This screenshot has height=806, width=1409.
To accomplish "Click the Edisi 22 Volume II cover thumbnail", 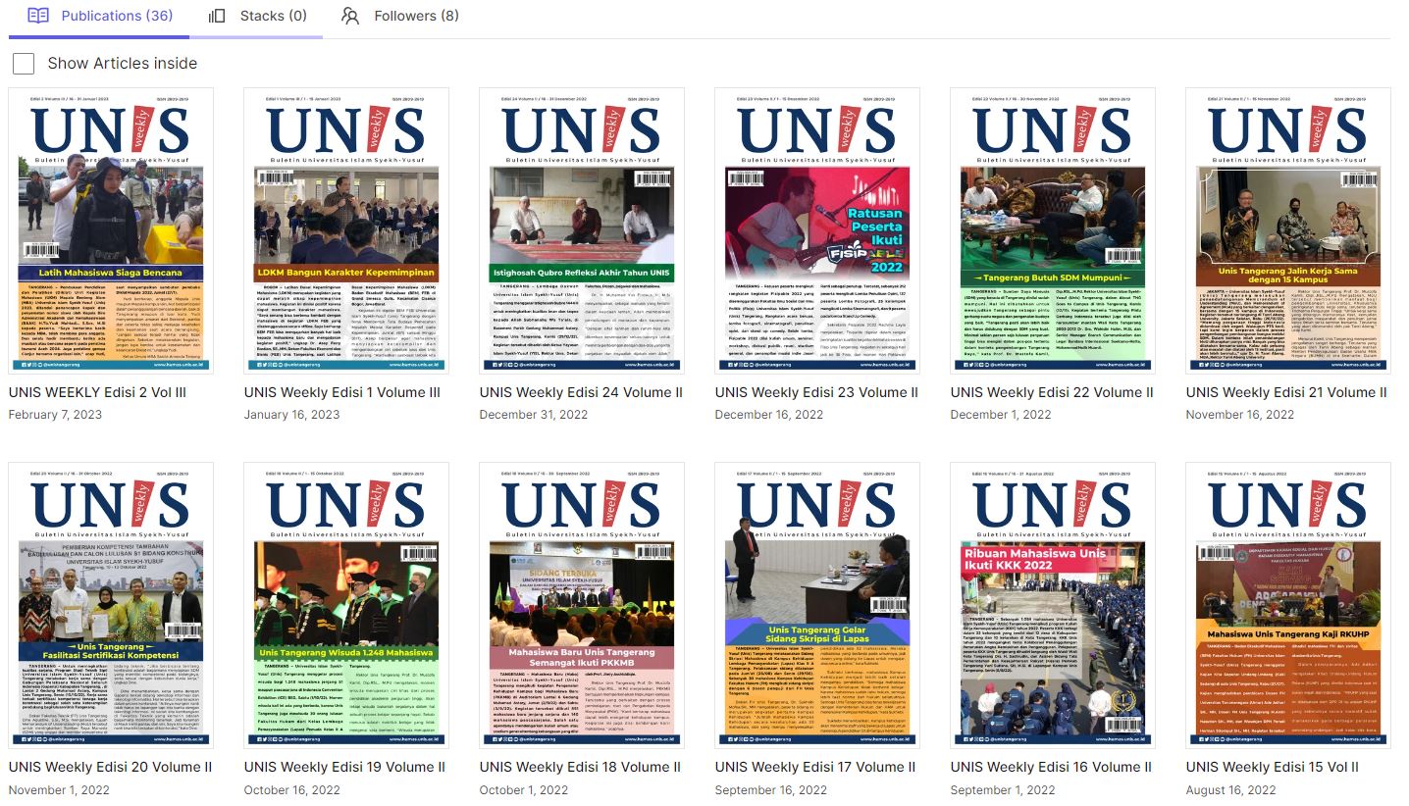I will point(1053,228).
